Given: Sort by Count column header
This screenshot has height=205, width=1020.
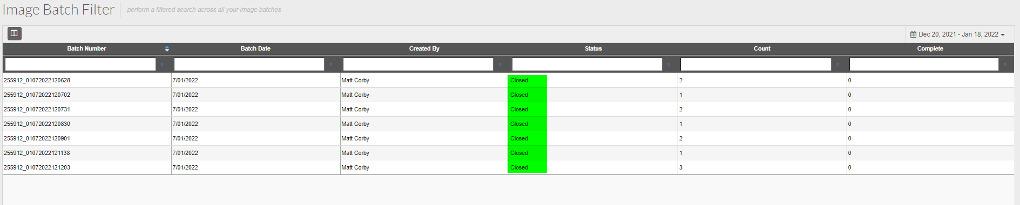Looking at the screenshot, I should point(762,48).
